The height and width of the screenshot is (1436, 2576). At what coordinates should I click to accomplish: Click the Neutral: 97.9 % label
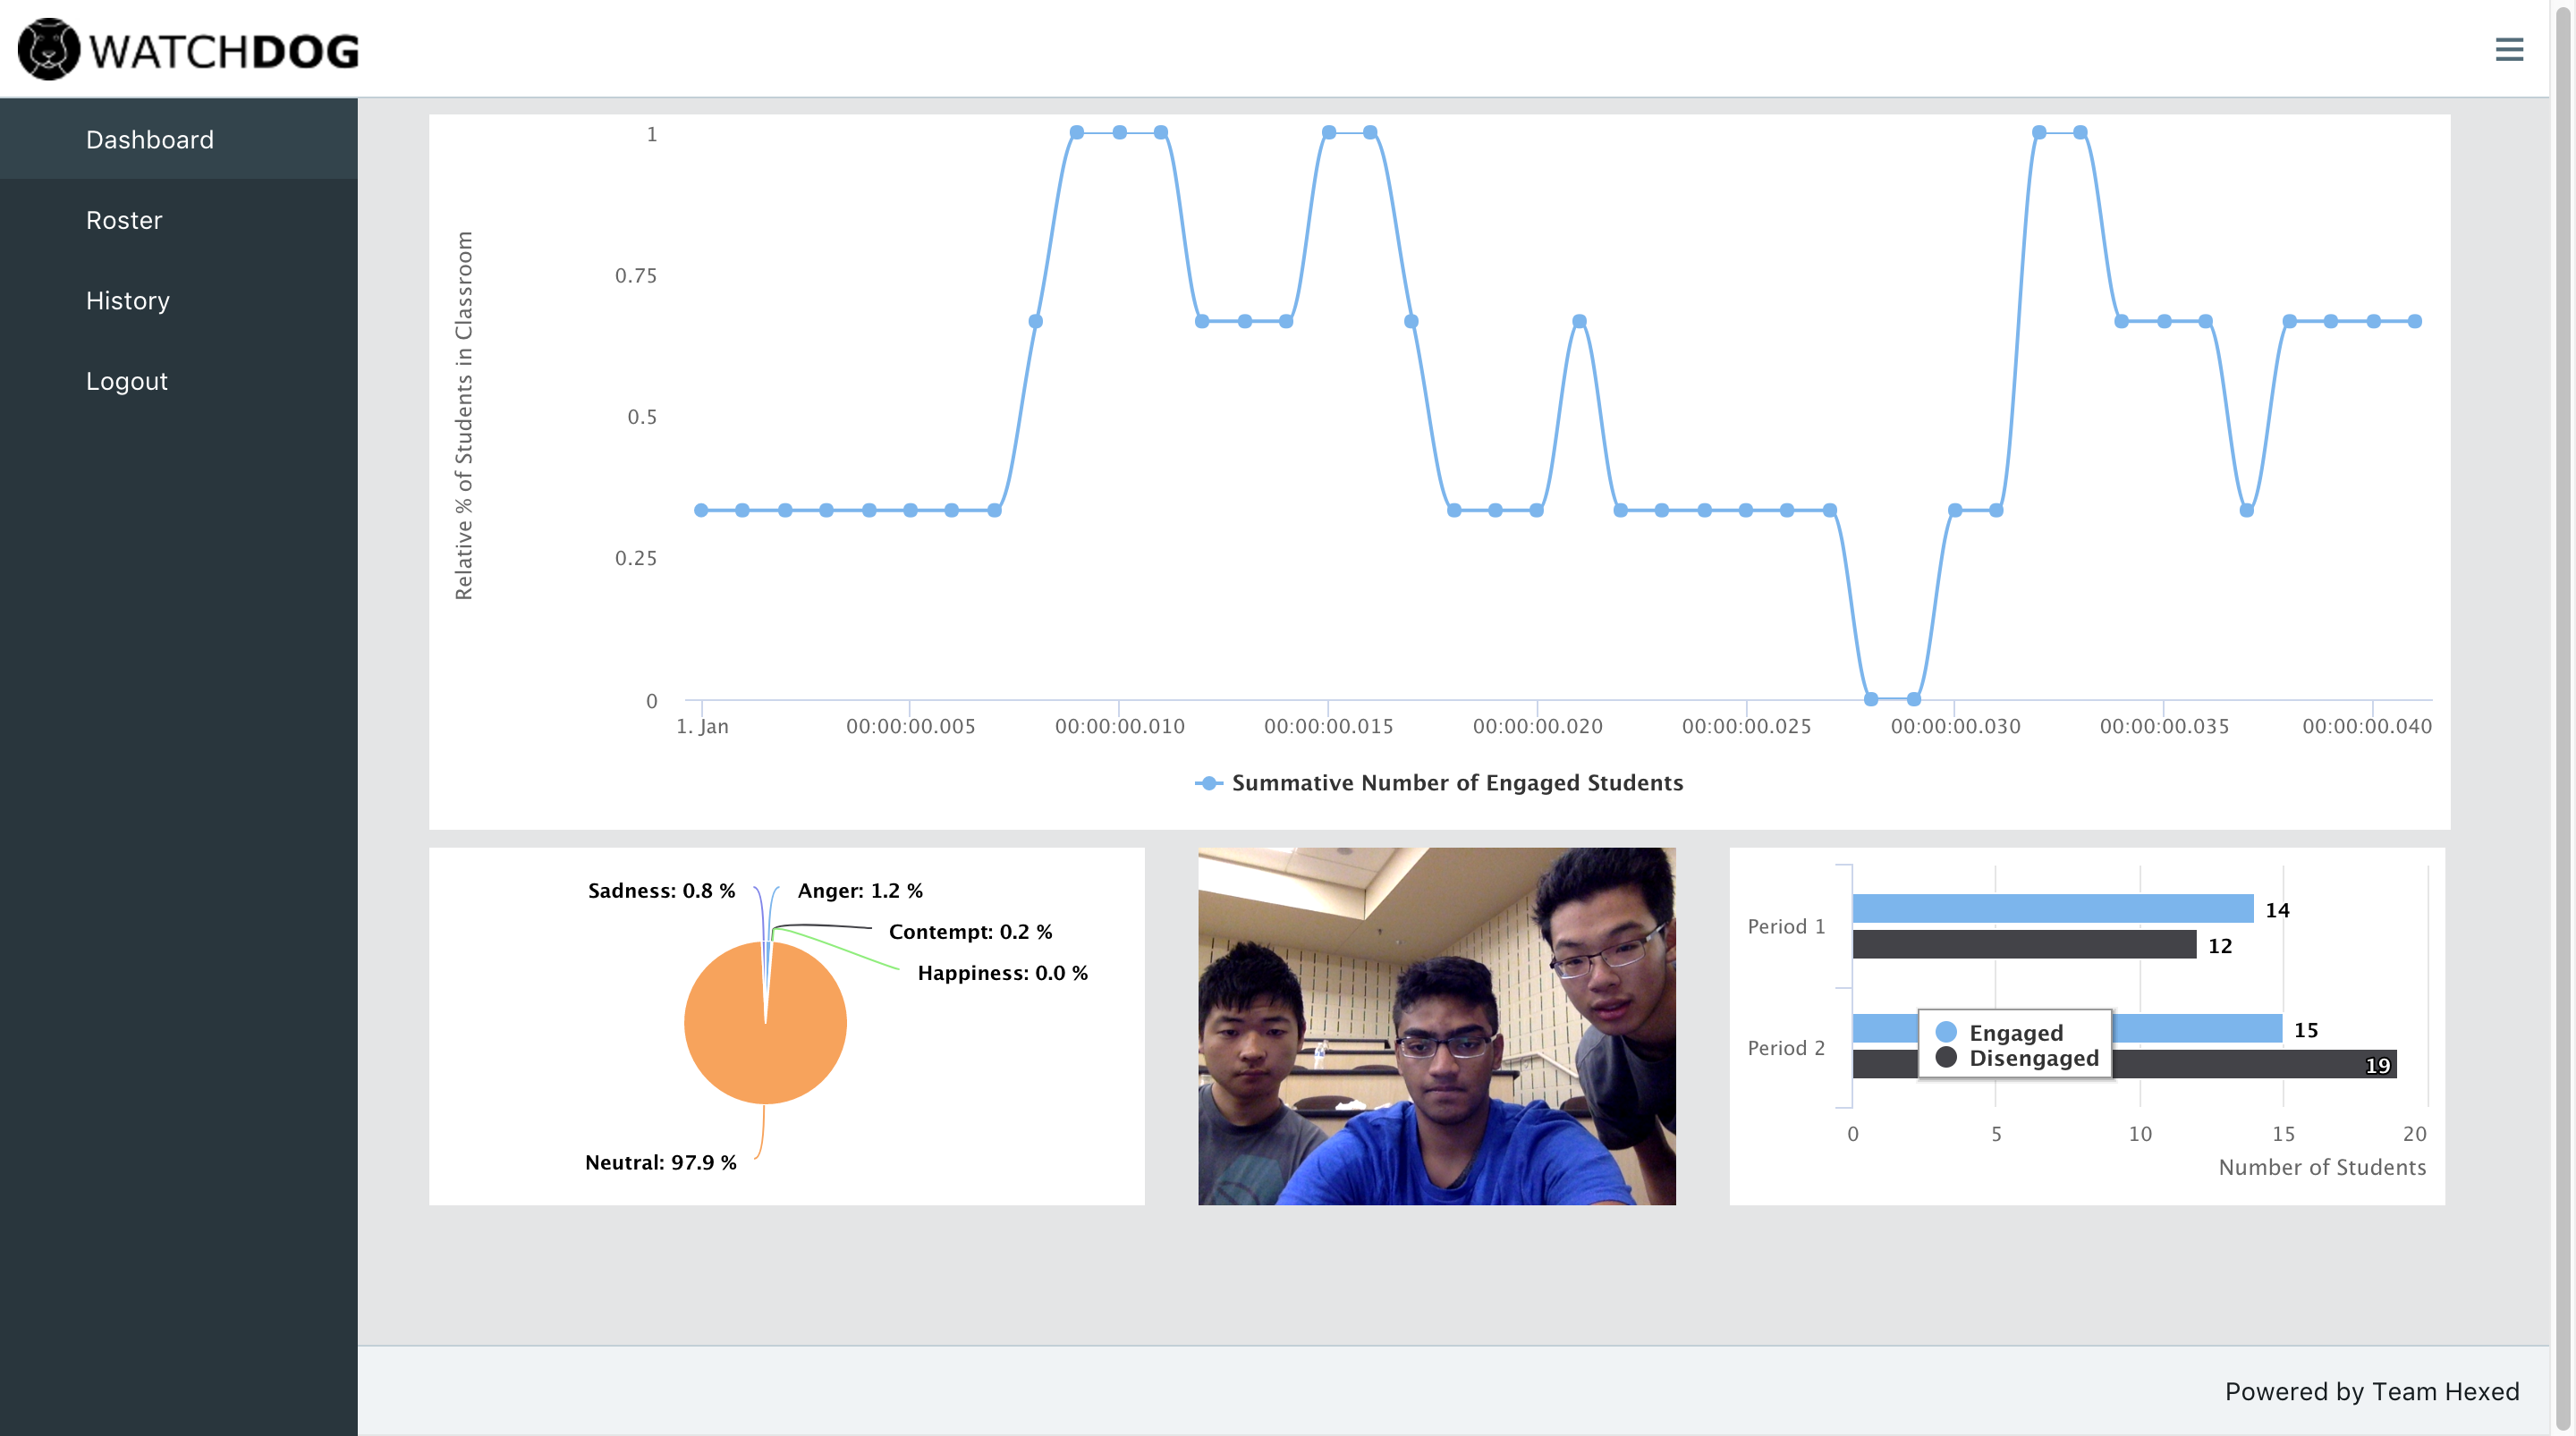[660, 1162]
